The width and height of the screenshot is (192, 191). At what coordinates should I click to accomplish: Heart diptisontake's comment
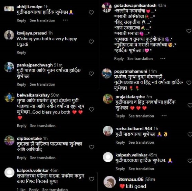[92, 147]
